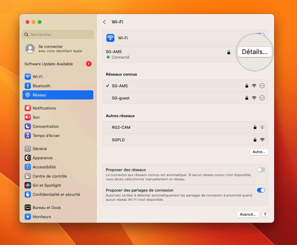Open Confidentialité et sécurité settings
The width and height of the screenshot is (297, 245).
point(58,194)
